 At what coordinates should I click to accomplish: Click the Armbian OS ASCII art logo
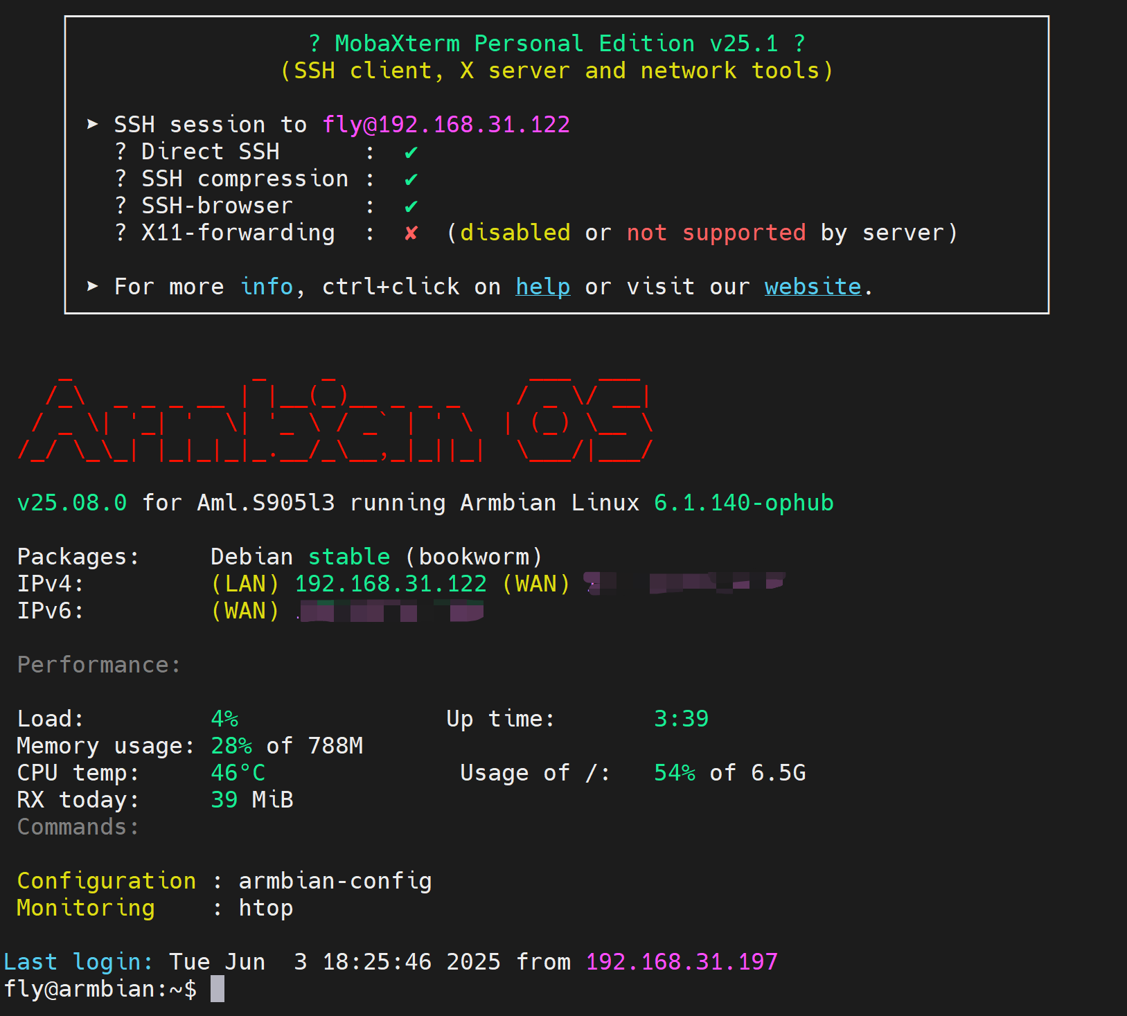(335, 420)
